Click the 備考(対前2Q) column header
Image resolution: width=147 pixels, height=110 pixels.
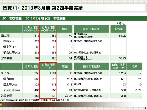click(91, 29)
